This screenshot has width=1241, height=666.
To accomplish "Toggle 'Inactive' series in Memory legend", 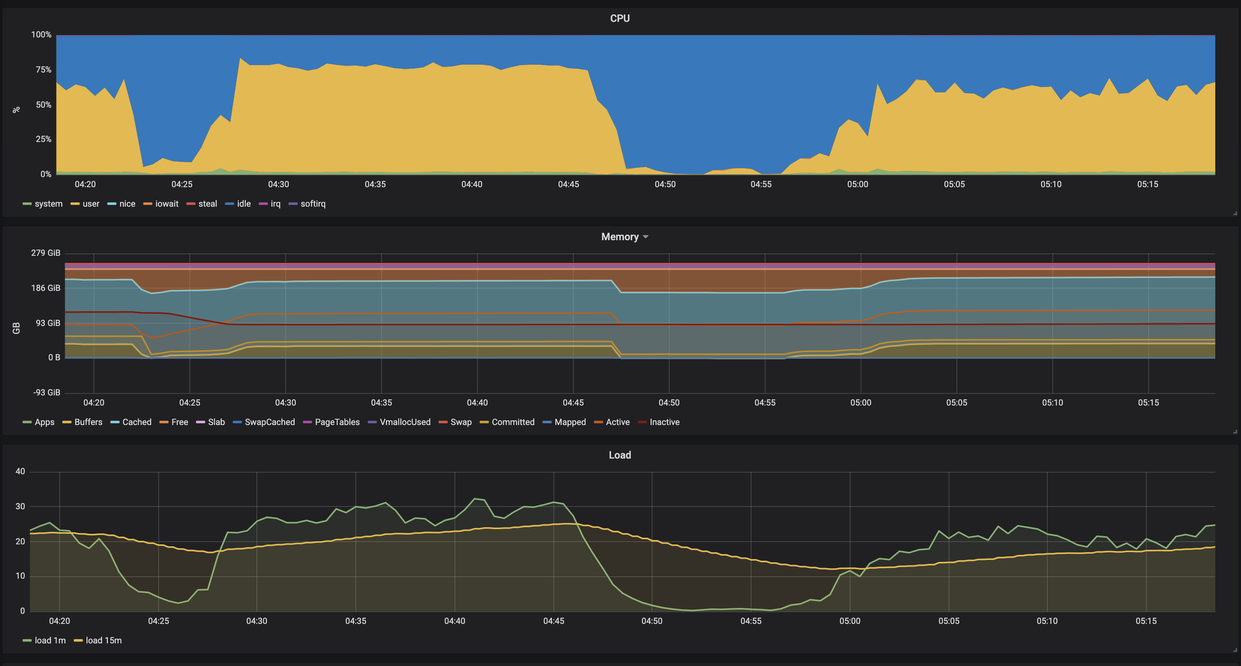I will [664, 422].
